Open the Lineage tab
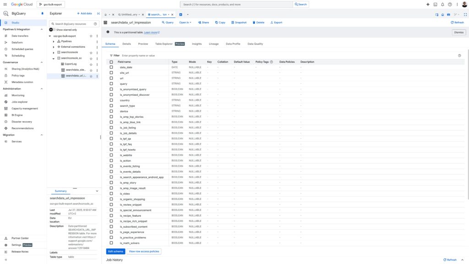Viewport: 469px width, 264px height. pyautogui.click(x=213, y=44)
